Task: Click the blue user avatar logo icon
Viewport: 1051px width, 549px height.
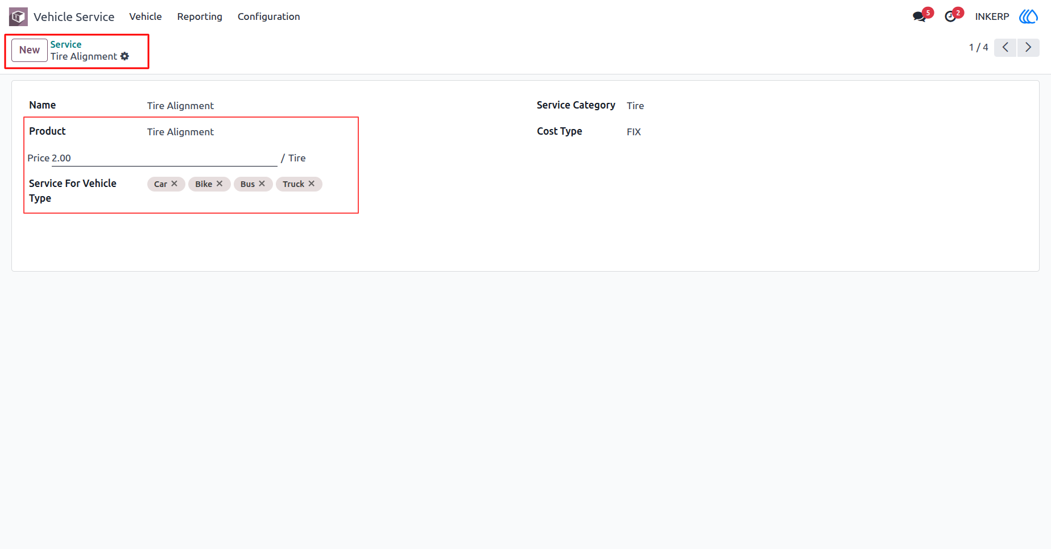Action: click(1028, 16)
